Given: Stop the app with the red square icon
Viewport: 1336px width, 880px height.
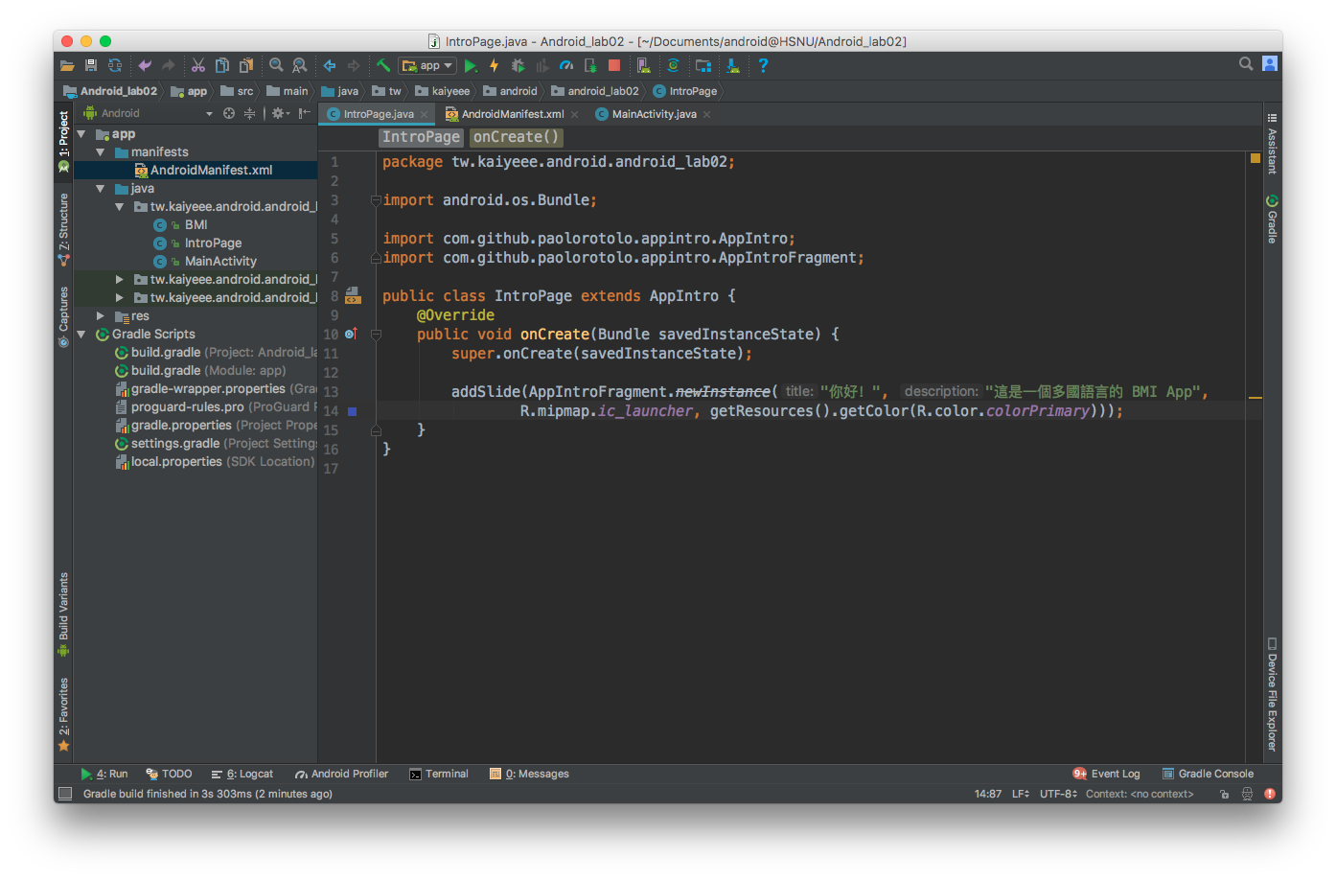Looking at the screenshot, I should (614, 66).
